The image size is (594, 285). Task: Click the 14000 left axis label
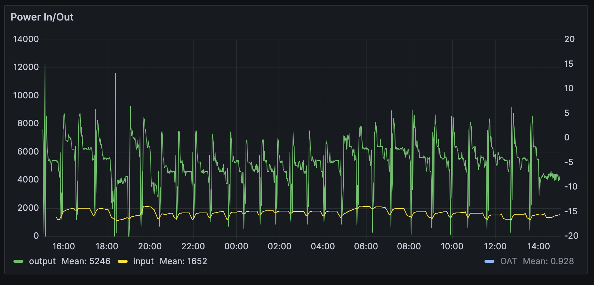pos(26,39)
